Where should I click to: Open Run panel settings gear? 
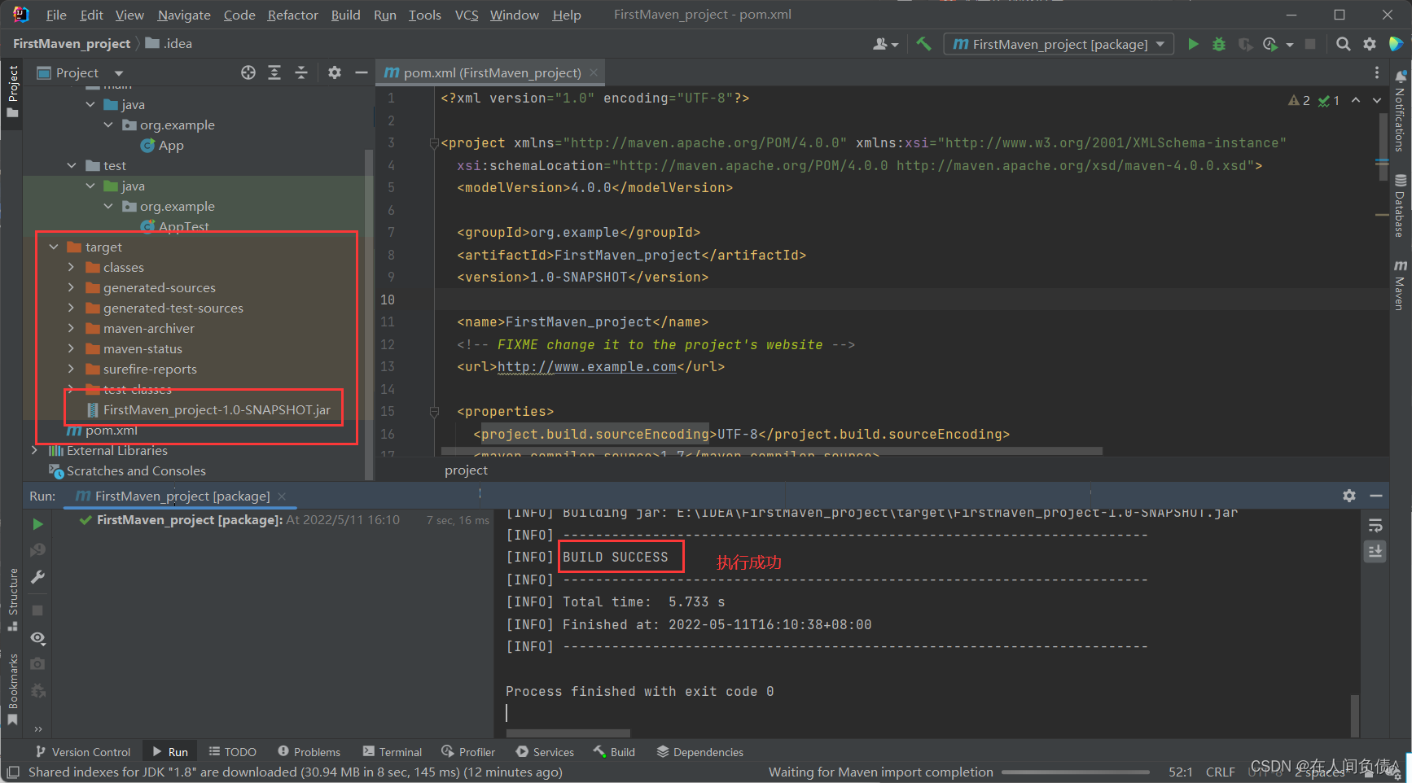(x=1349, y=496)
